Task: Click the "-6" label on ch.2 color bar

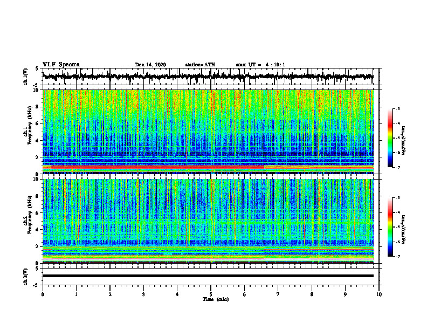Action: [397, 242]
